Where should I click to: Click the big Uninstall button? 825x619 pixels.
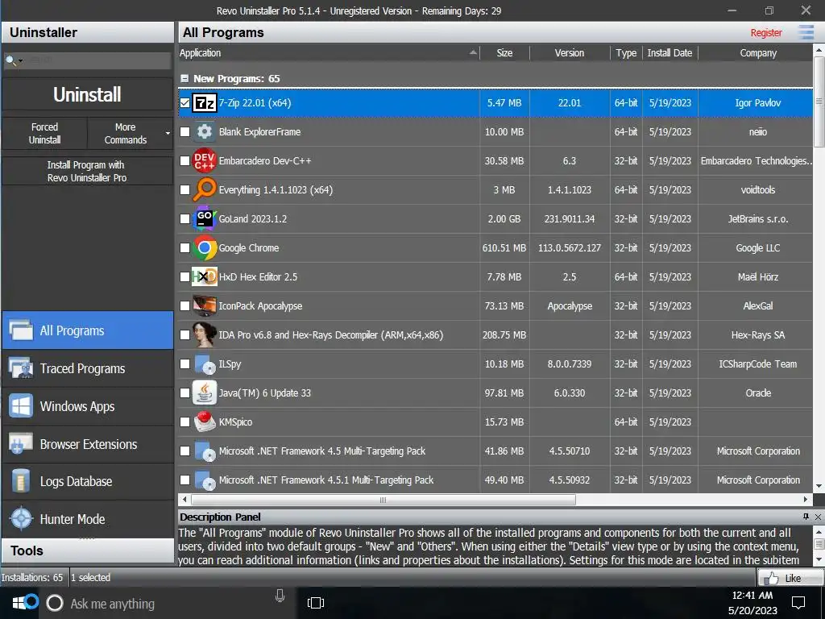[87, 95]
